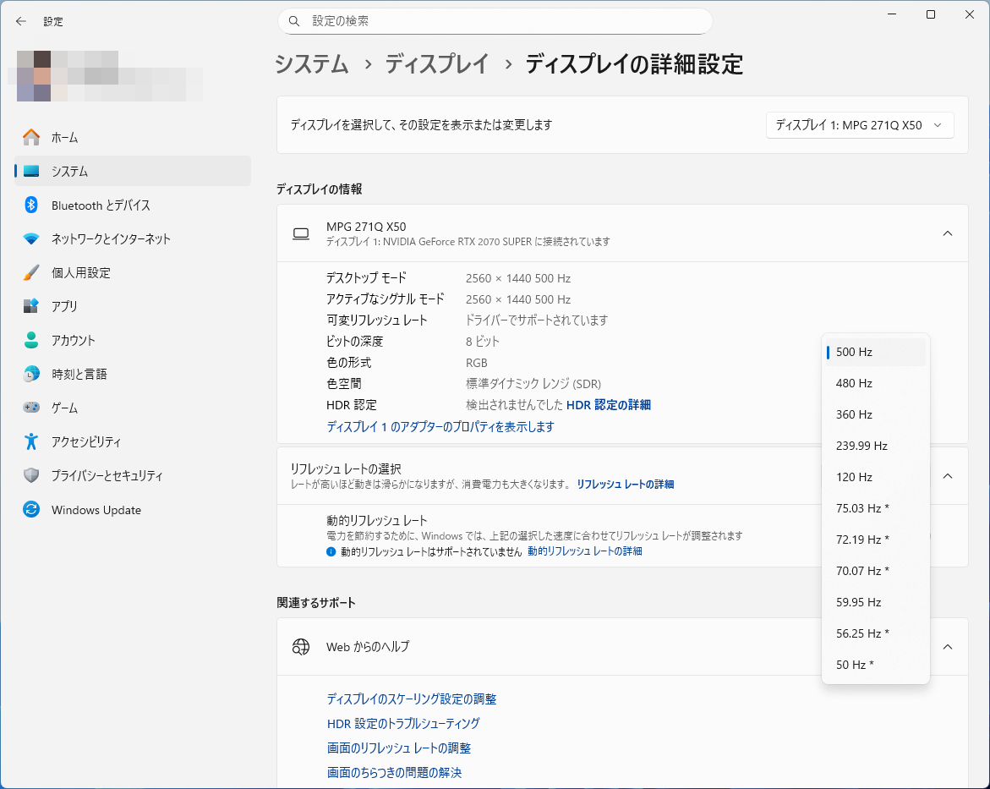Open the display selection dropdown MPG 271Q X50
This screenshot has width=990, height=789.
click(859, 125)
